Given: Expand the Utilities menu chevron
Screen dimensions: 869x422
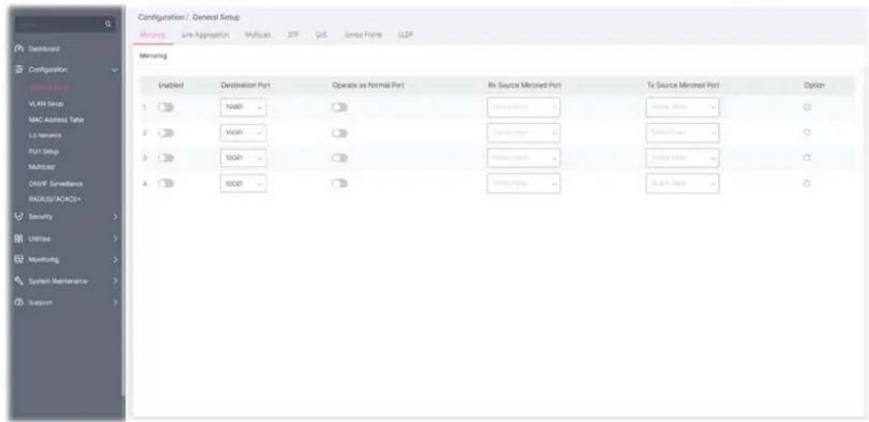Looking at the screenshot, I should 115,238.
